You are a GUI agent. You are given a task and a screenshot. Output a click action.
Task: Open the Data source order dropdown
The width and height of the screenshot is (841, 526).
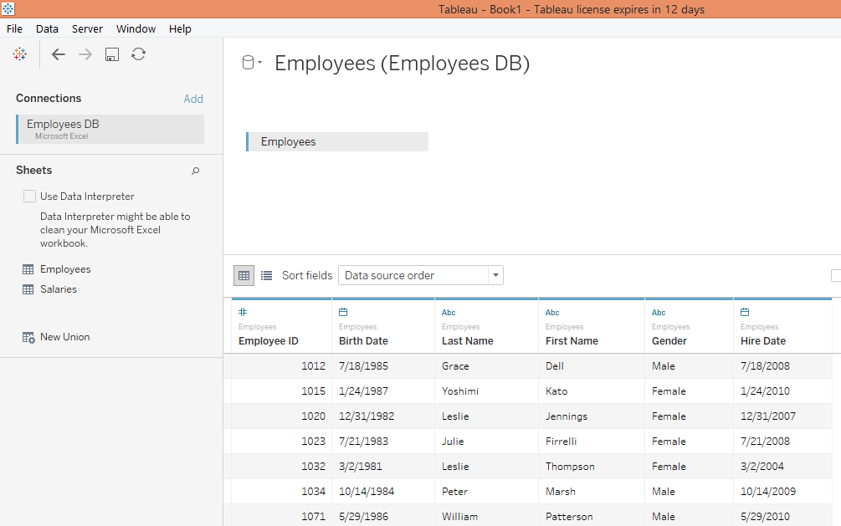click(x=495, y=275)
